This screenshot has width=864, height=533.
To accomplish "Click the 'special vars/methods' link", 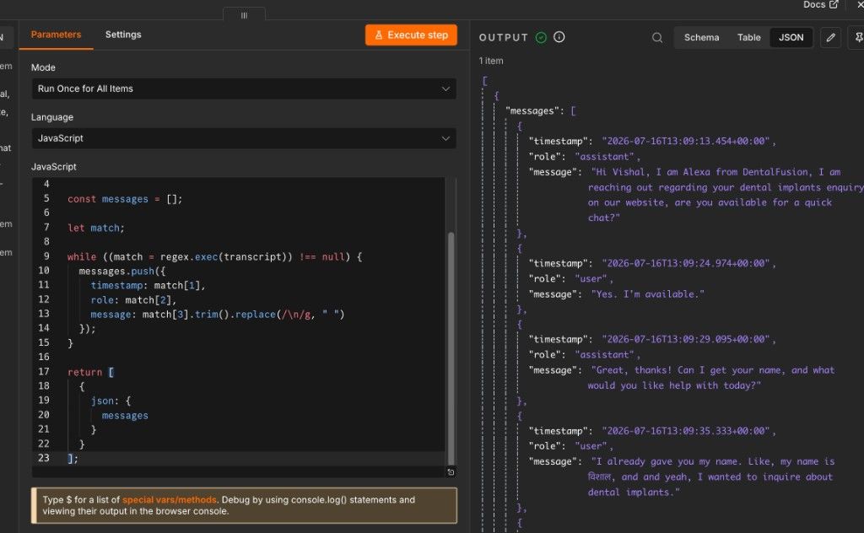I will [x=169, y=500].
